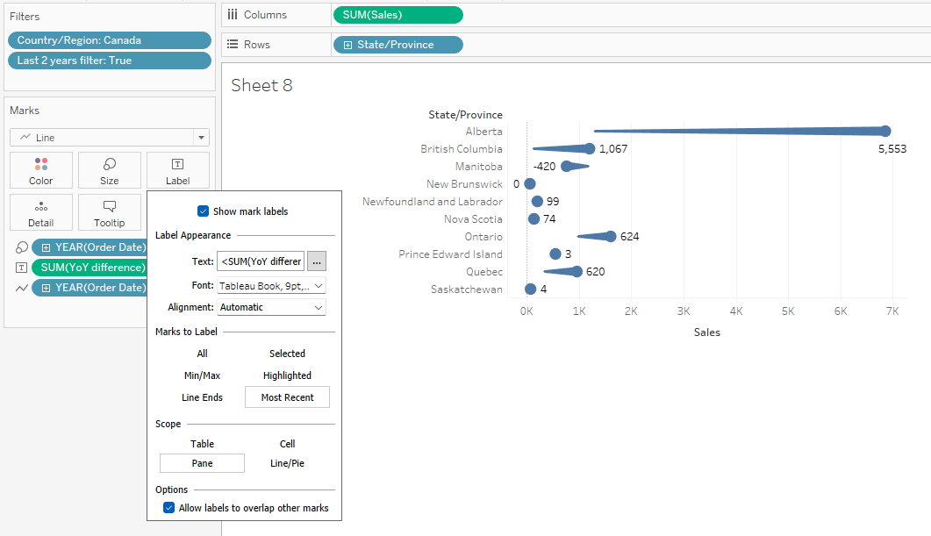Set label scope to Table
The width and height of the screenshot is (931, 536).
(x=202, y=444)
